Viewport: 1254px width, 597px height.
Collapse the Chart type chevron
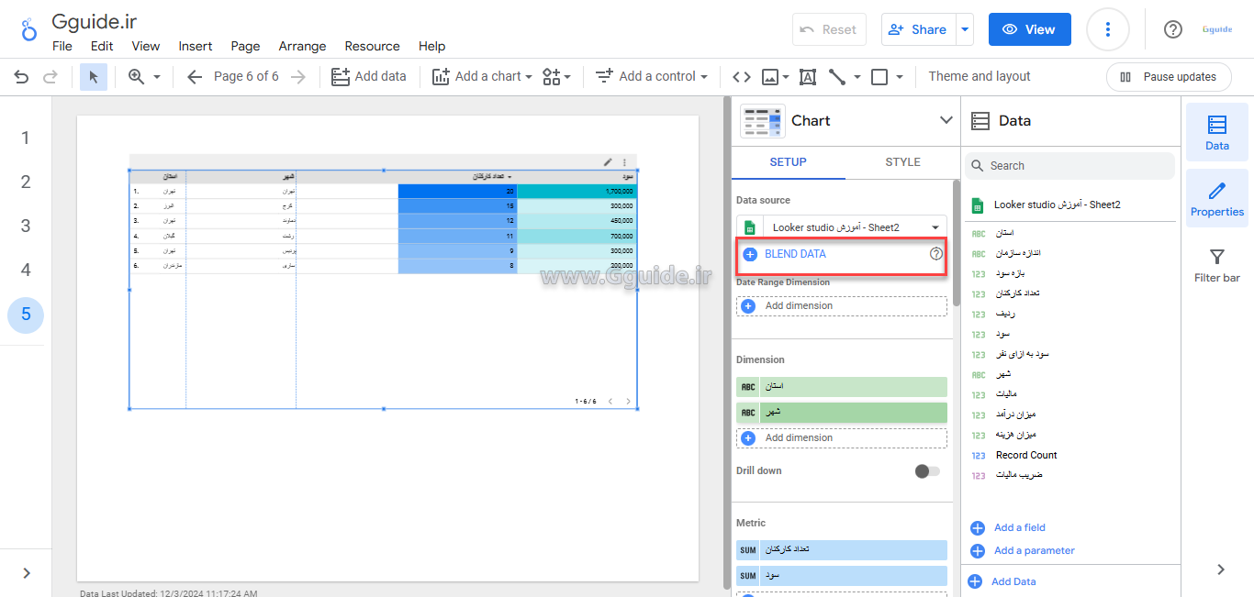(x=946, y=120)
